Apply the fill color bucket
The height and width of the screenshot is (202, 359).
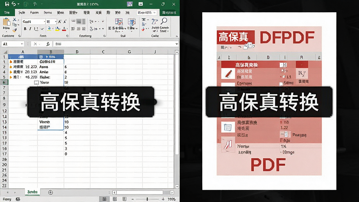49,29
